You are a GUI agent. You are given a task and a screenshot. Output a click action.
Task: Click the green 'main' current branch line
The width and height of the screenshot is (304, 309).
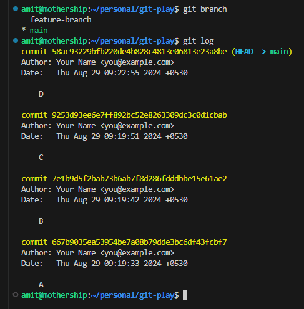[x=39, y=31]
